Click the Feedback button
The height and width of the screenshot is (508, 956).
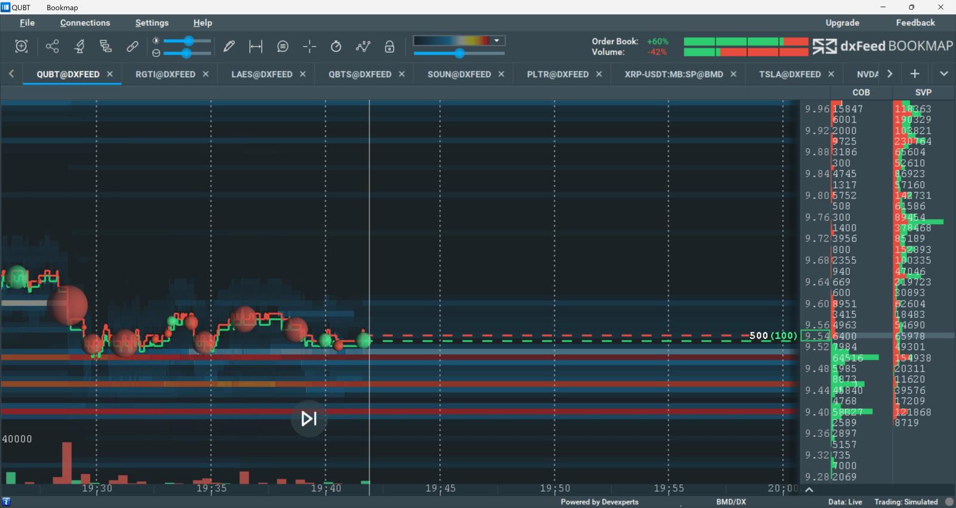pyautogui.click(x=915, y=23)
